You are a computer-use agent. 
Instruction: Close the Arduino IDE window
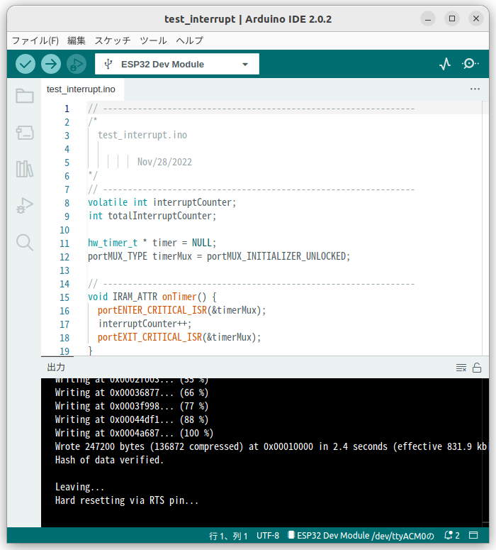click(x=476, y=18)
